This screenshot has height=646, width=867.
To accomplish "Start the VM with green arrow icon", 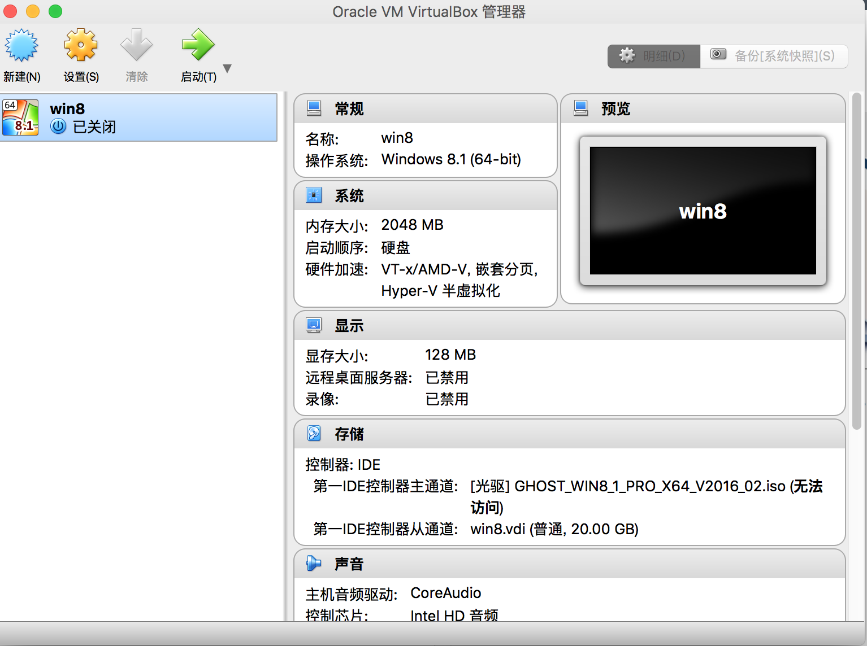I will pos(198,45).
